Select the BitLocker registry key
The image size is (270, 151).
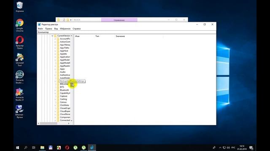click(x=64, y=84)
